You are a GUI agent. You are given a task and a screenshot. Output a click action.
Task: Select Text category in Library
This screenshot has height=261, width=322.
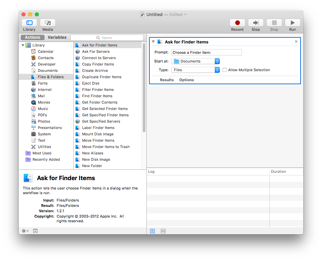point(41,140)
